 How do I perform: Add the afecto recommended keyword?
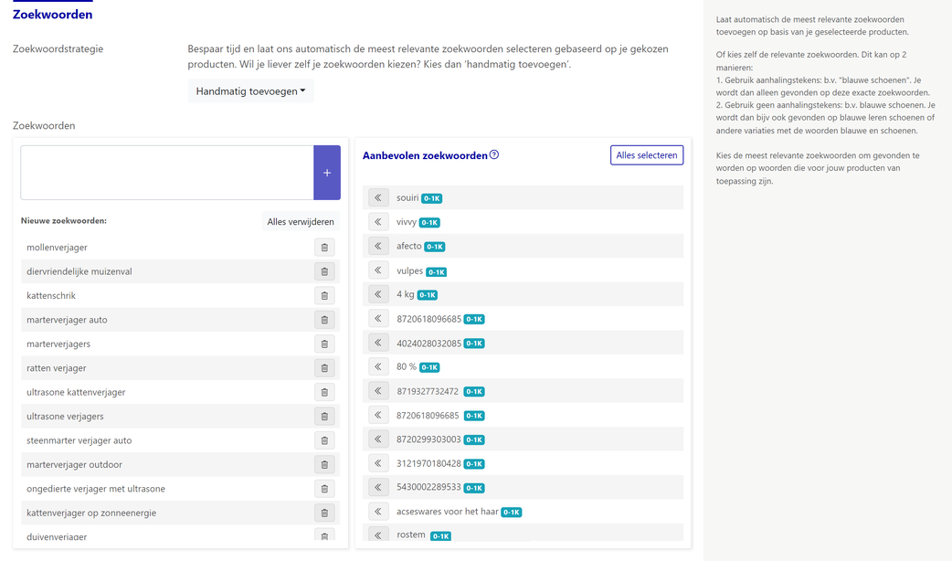378,246
